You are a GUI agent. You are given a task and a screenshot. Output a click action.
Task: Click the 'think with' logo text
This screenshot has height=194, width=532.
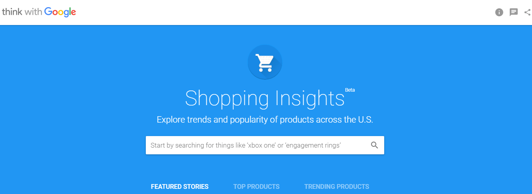[x=22, y=12]
